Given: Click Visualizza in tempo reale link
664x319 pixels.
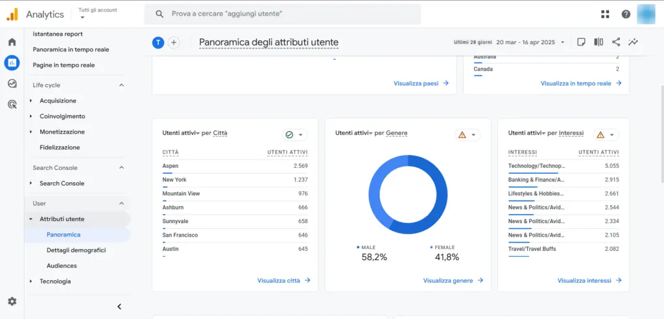Looking at the screenshot, I should pyautogui.click(x=581, y=84).
